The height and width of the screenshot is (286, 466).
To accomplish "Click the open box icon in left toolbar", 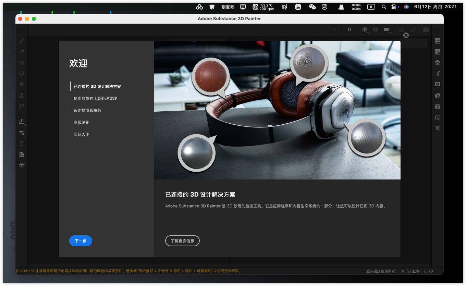I will pos(22,165).
